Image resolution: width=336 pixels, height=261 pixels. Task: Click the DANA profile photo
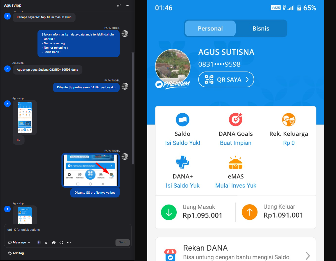pyautogui.click(x=173, y=66)
